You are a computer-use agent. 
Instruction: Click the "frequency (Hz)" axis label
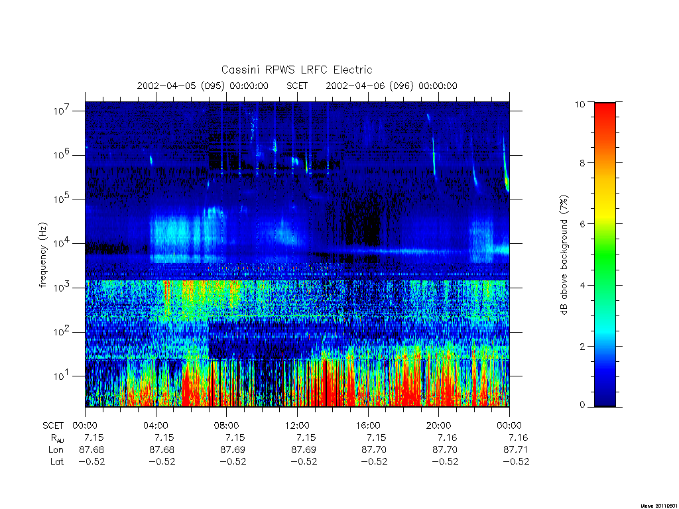pyautogui.click(x=42, y=255)
